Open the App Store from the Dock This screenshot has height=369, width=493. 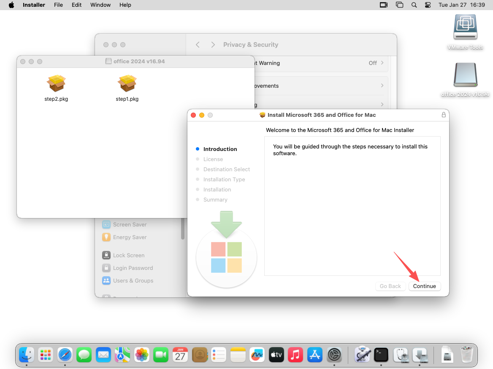pyautogui.click(x=315, y=355)
